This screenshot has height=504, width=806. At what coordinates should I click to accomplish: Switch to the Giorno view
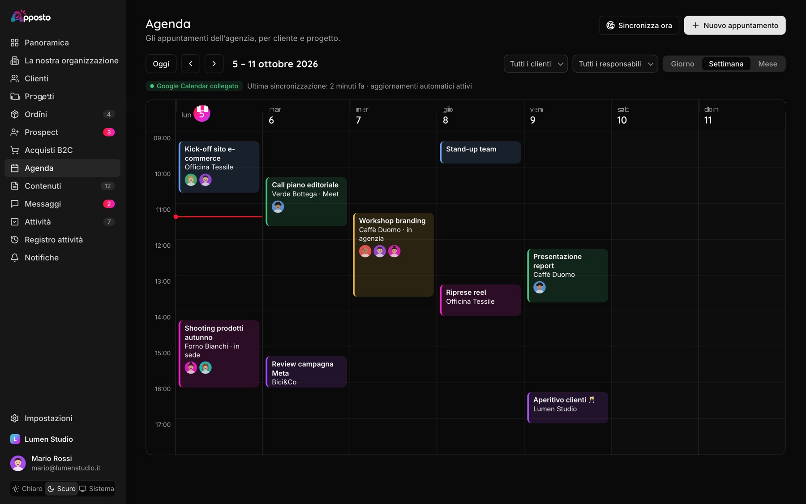pos(682,64)
